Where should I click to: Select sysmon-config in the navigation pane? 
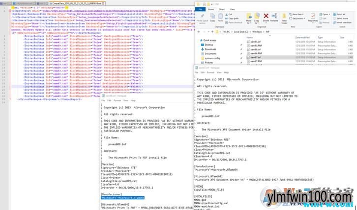(x=210, y=58)
